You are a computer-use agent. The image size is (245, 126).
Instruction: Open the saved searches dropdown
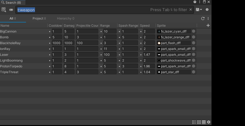click(x=199, y=10)
